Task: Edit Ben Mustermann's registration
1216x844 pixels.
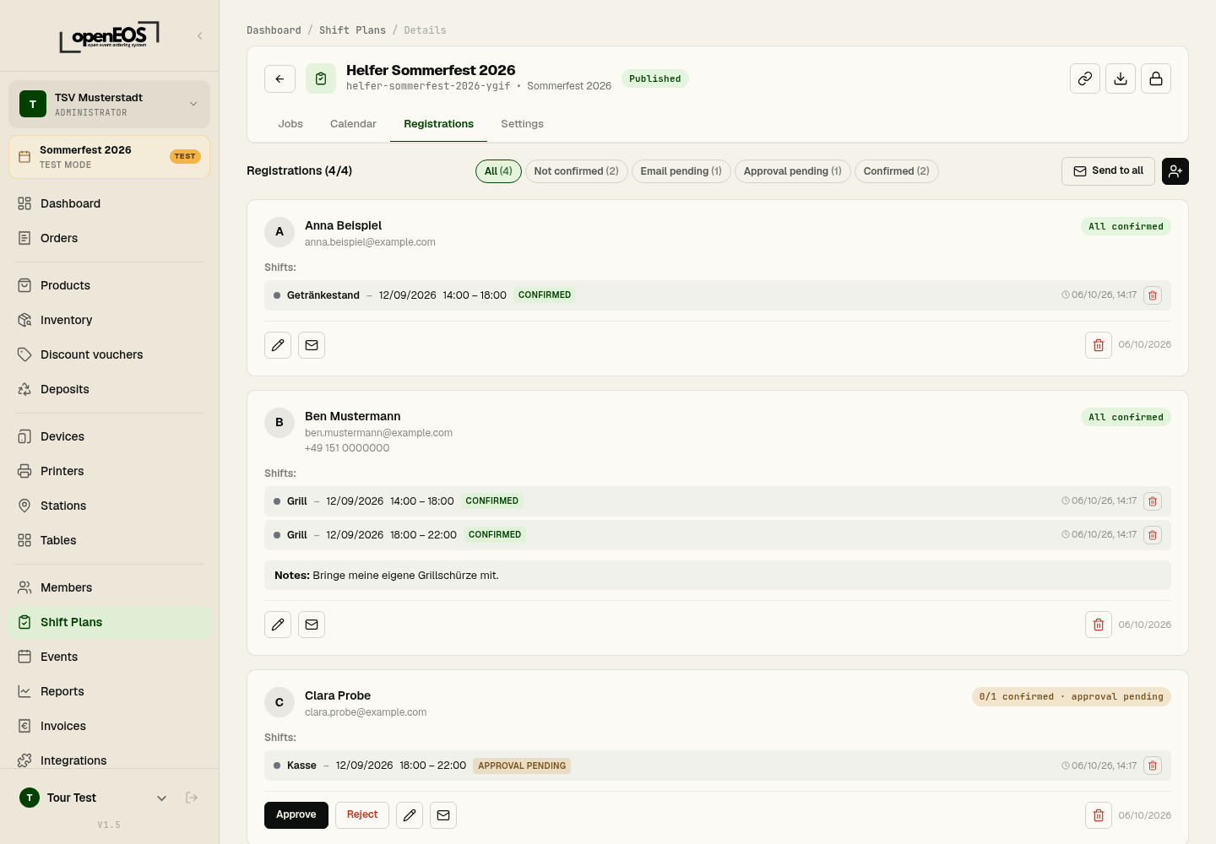Action: (x=278, y=625)
